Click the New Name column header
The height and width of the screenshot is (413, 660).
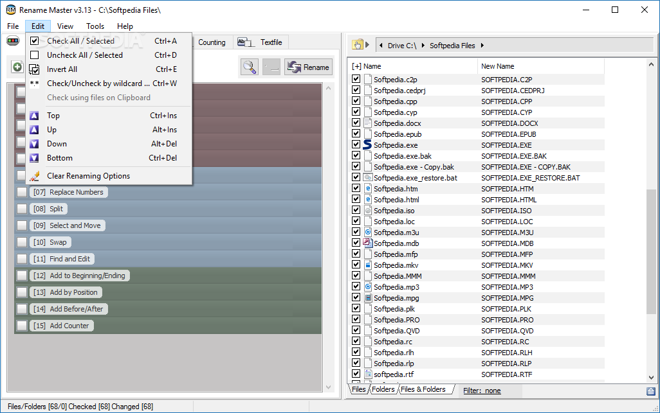click(x=540, y=66)
